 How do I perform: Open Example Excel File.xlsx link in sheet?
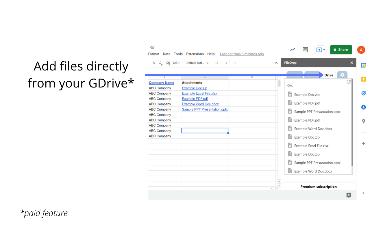tap(199, 94)
